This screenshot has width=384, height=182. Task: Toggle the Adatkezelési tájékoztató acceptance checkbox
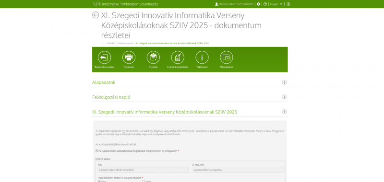pos(97,151)
